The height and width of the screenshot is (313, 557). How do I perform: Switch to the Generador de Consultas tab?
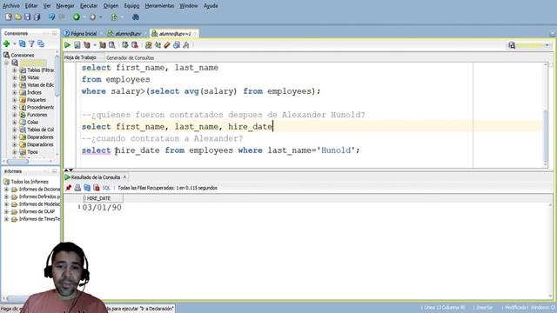(130, 57)
